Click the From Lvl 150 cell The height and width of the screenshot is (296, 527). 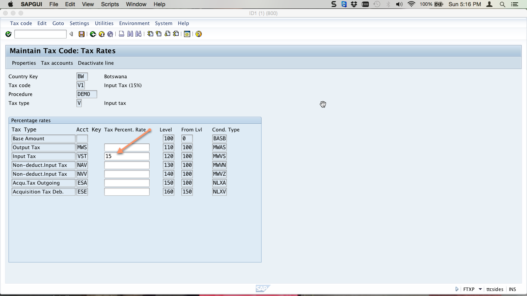[x=187, y=192]
